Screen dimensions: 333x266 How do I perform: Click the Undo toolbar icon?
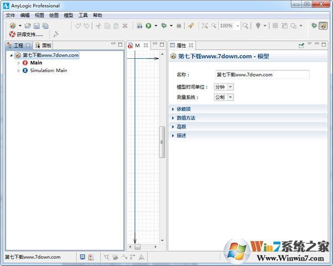tap(78, 25)
